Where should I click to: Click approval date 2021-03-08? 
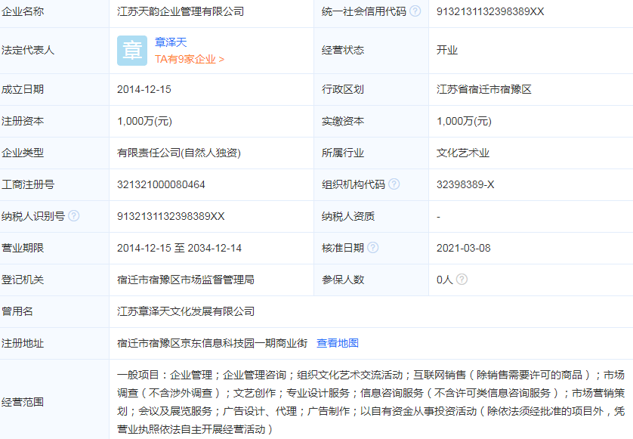[464, 248]
